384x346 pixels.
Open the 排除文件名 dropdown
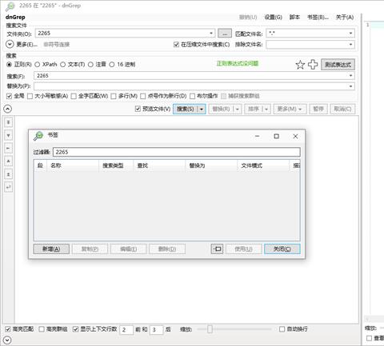click(x=350, y=45)
